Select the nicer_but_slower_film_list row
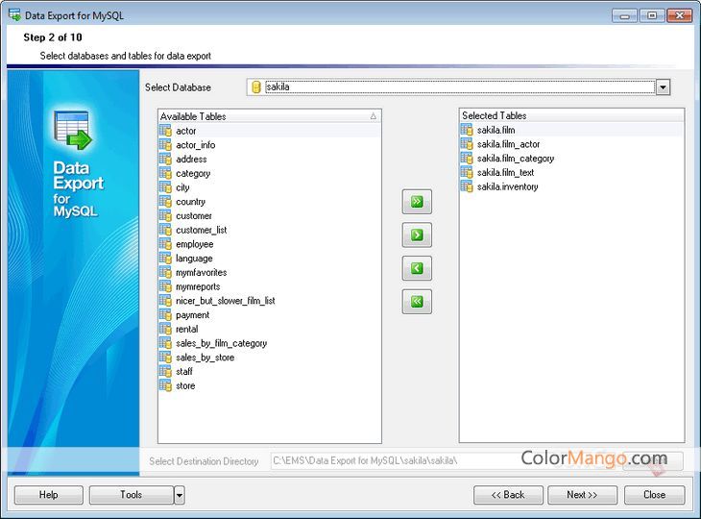The height and width of the screenshot is (519, 701). pos(270,301)
